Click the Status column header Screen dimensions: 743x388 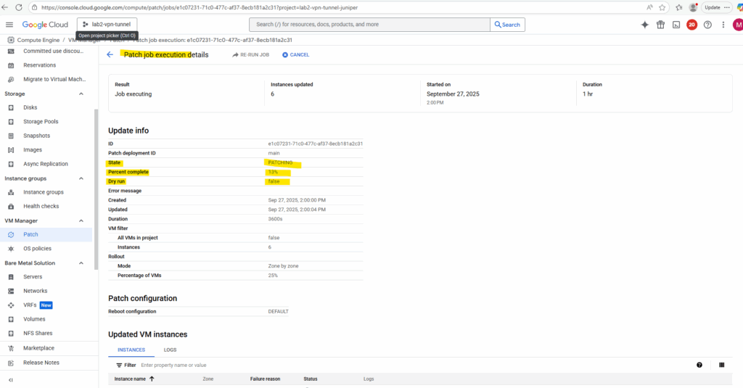pos(311,379)
